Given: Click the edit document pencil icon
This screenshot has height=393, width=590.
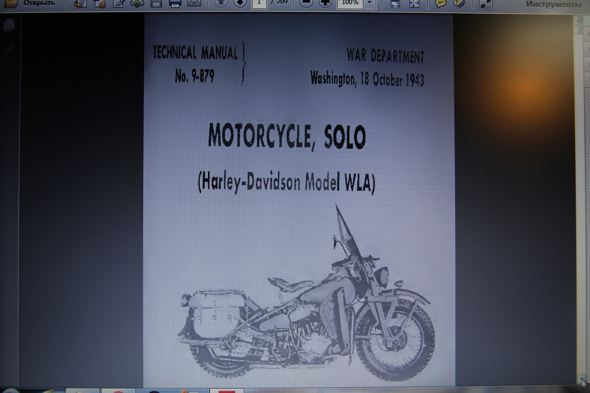Looking at the screenshot, I should 119,4.
